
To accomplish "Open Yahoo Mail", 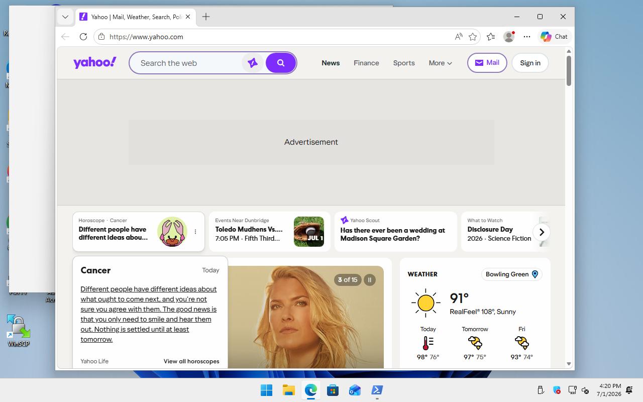I will coord(487,63).
